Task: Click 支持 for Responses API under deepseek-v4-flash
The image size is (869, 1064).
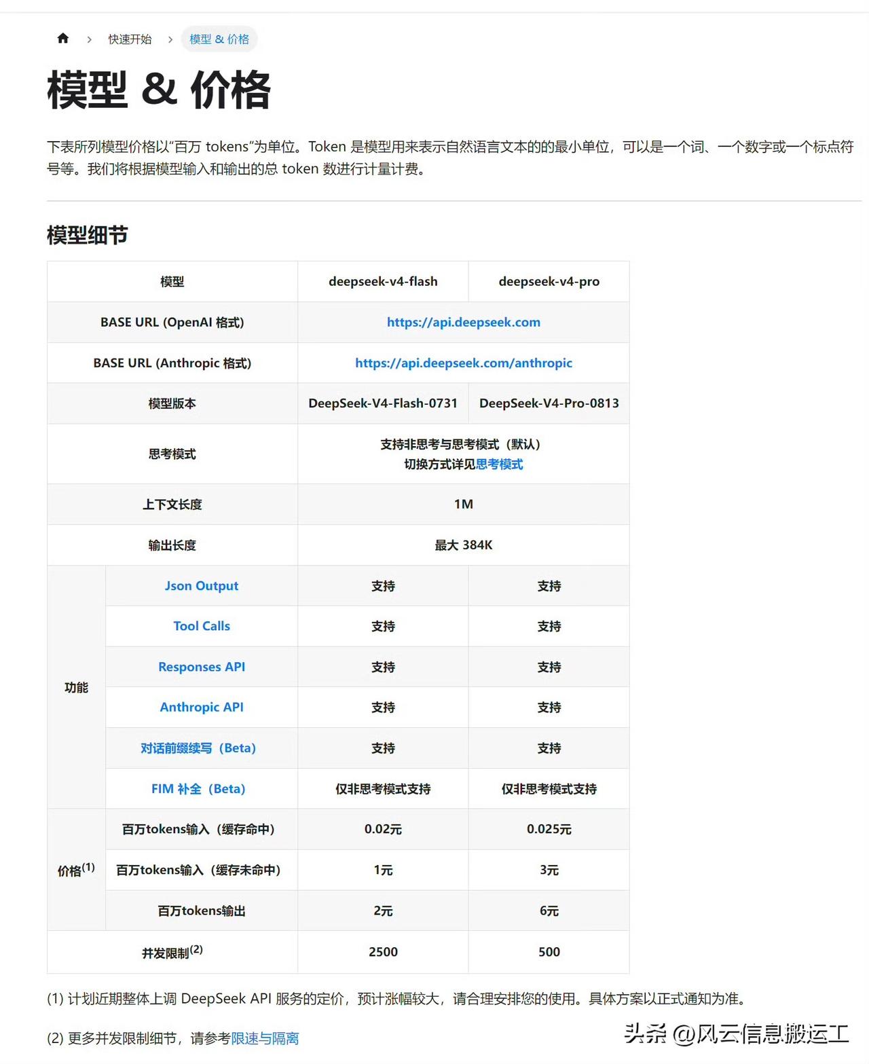Action: coord(383,667)
